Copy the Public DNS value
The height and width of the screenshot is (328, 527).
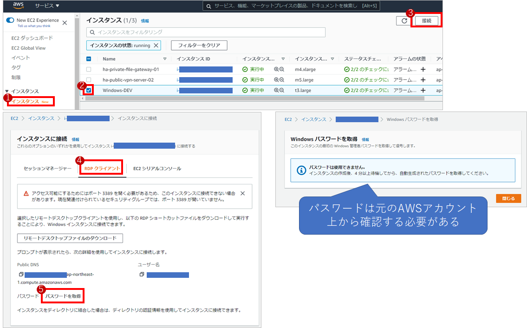click(21, 275)
